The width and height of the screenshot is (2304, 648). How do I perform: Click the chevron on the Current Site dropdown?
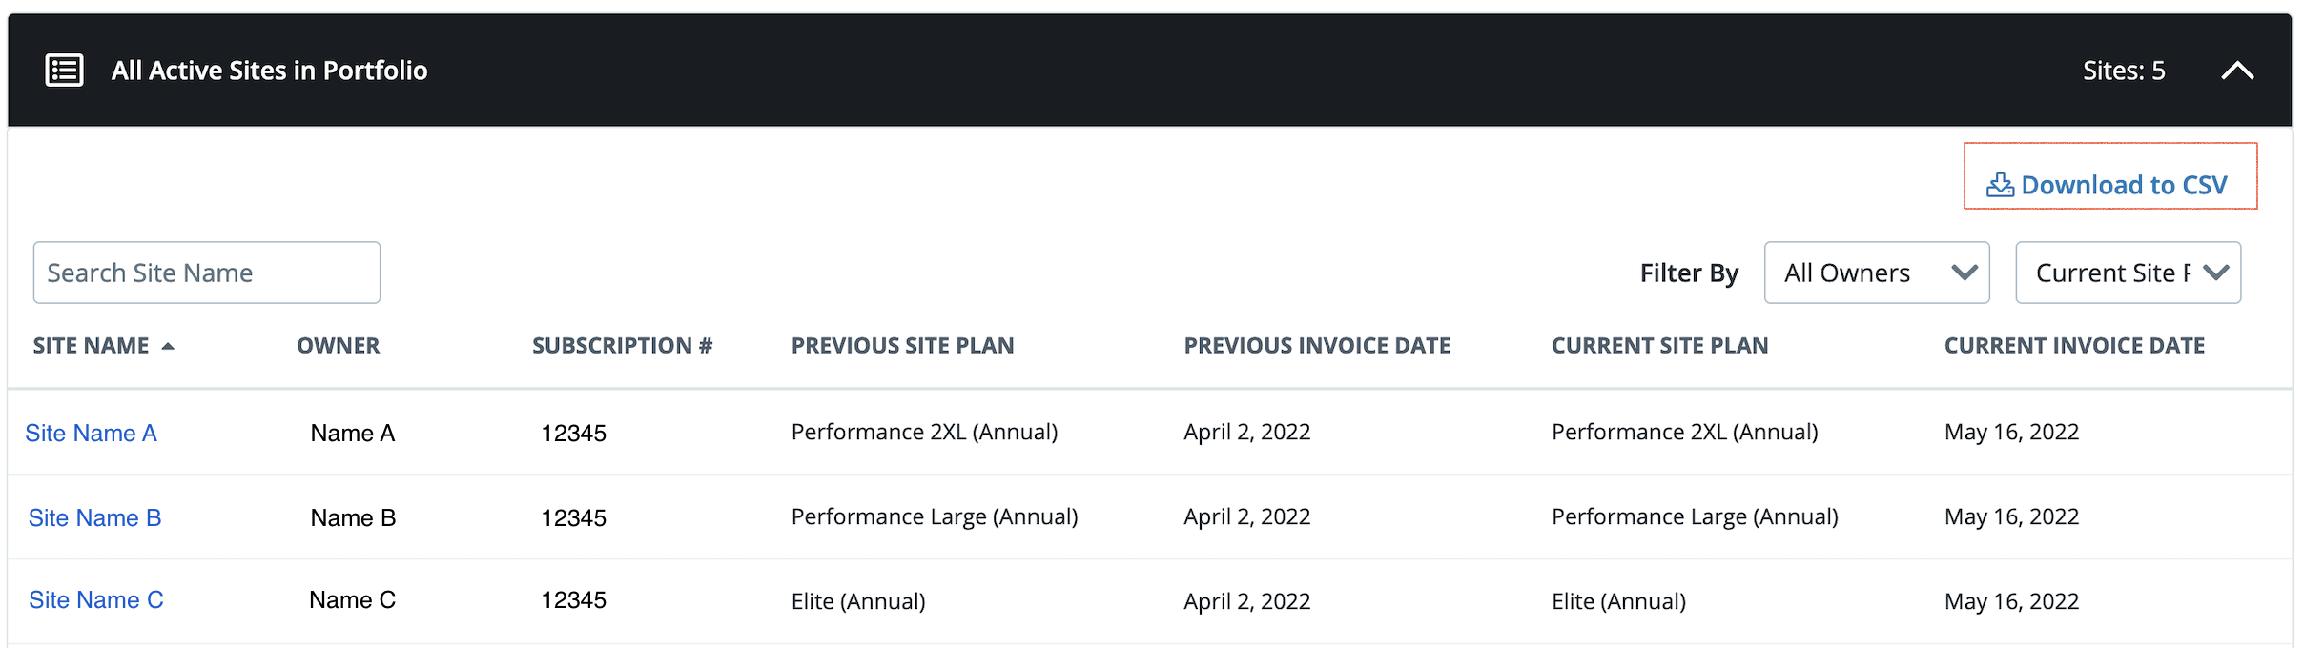pos(2216,273)
